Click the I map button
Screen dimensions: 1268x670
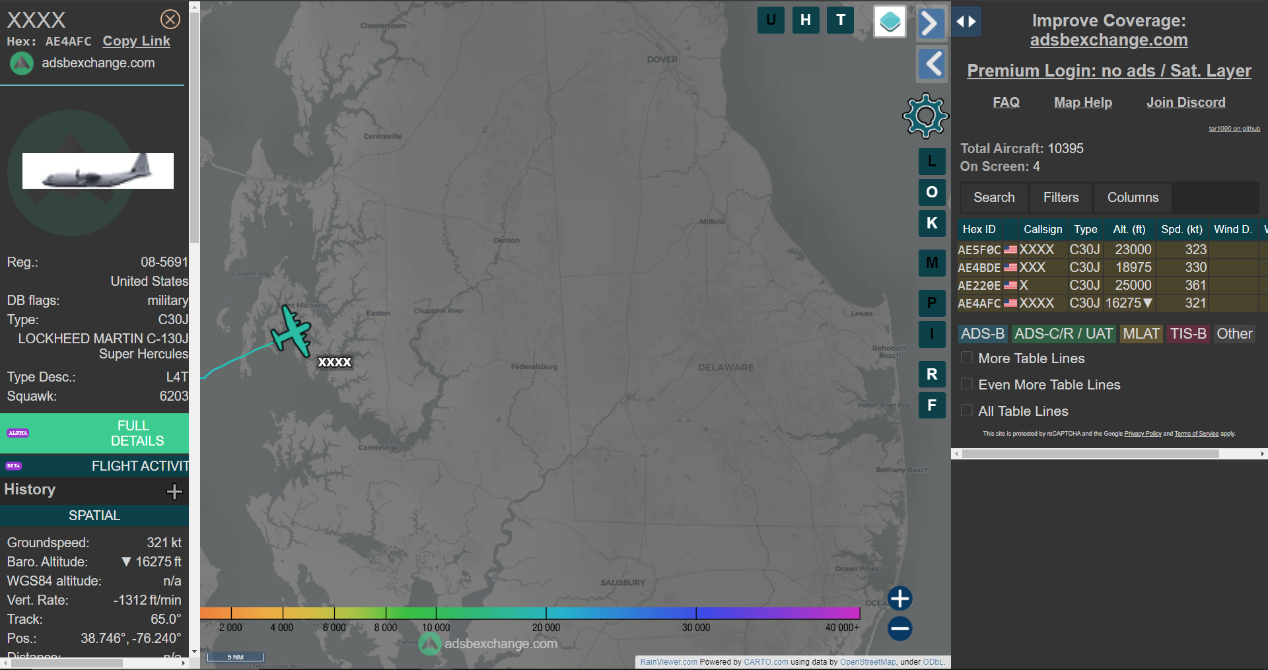point(932,334)
